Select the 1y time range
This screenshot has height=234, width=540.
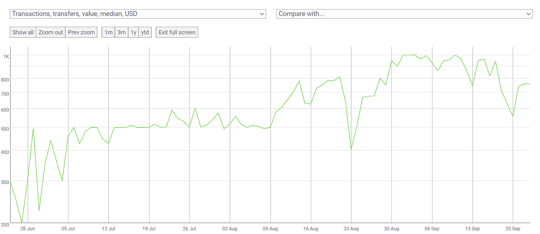134,32
